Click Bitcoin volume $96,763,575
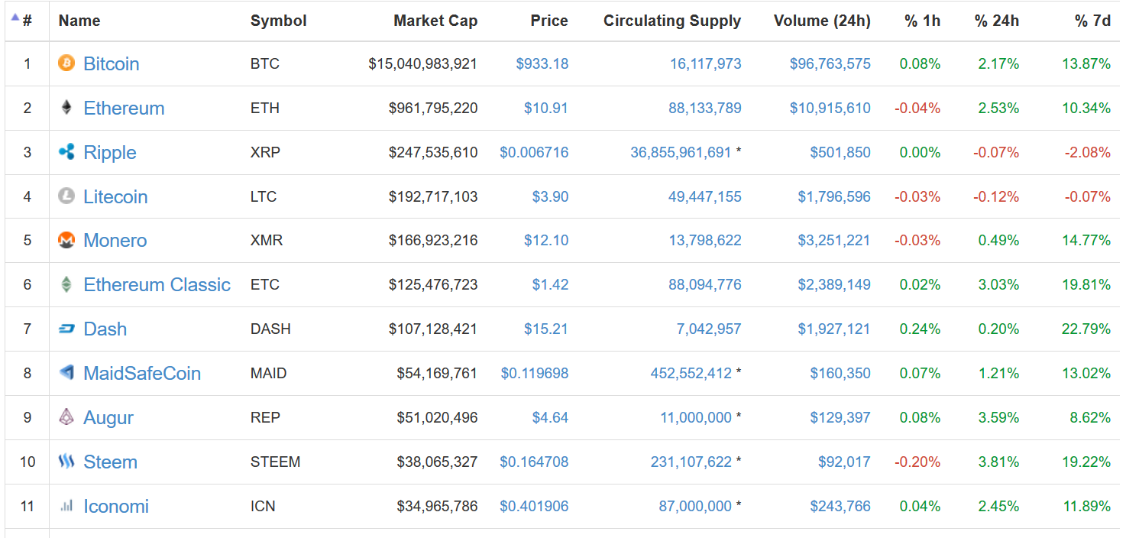1126x538 pixels. point(830,63)
